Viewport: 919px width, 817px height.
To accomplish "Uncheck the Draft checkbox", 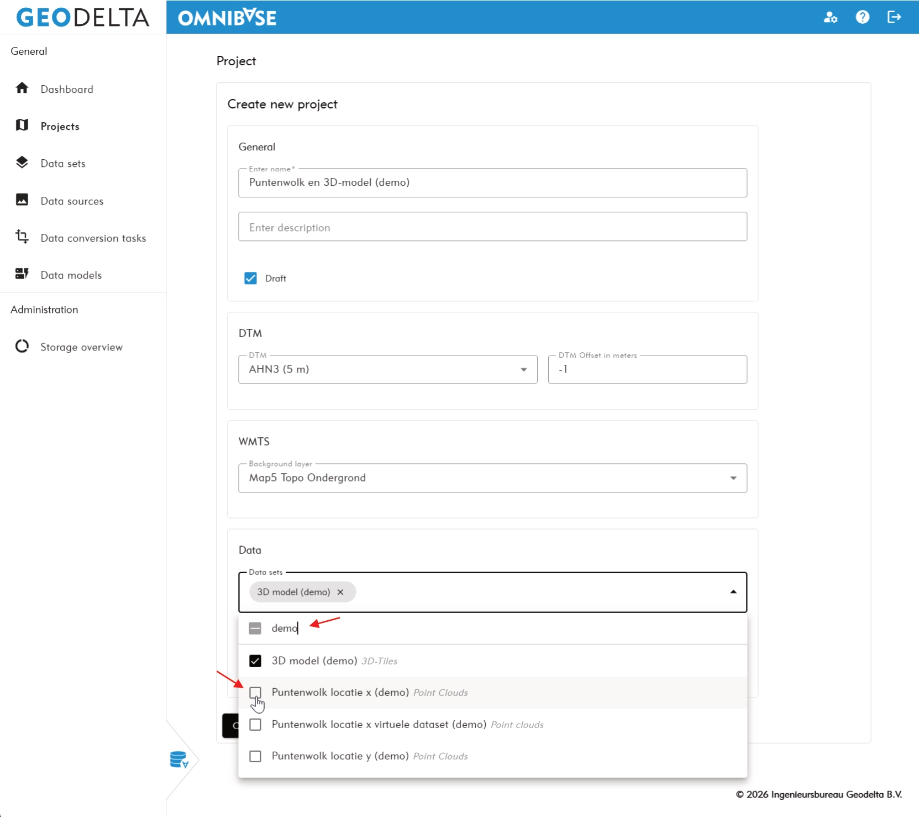I will click(x=250, y=278).
